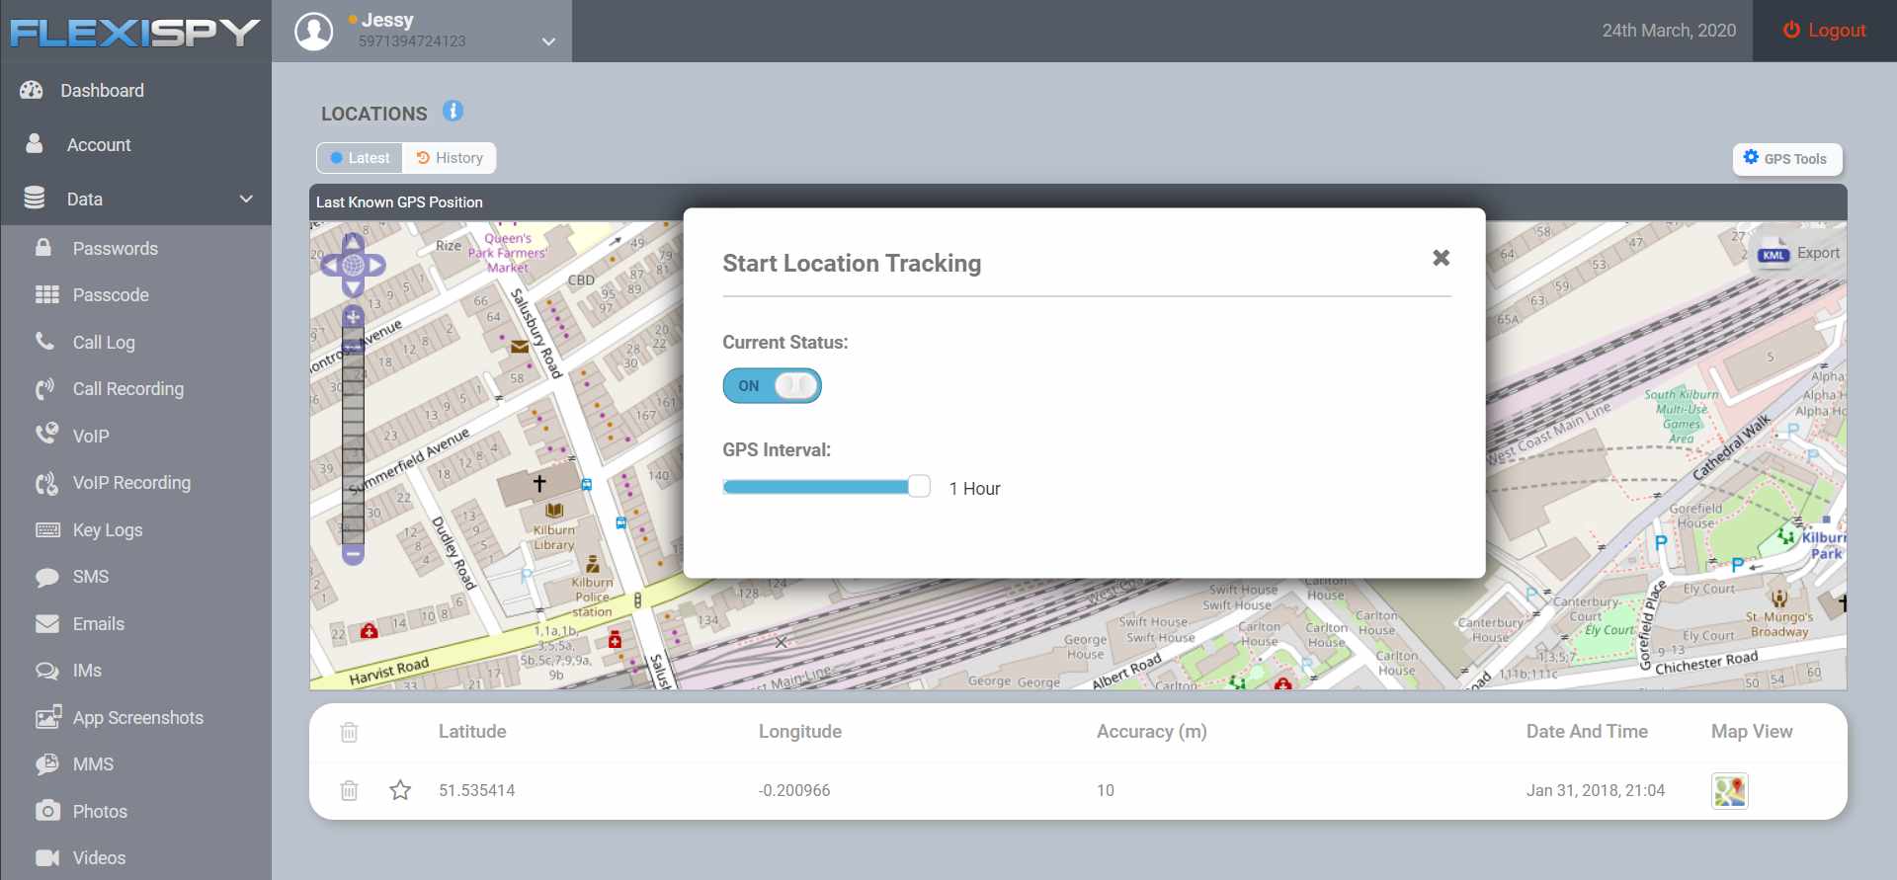Image resolution: width=1897 pixels, height=880 pixels.
Task: Star the 51.535414 location row
Action: (400, 790)
